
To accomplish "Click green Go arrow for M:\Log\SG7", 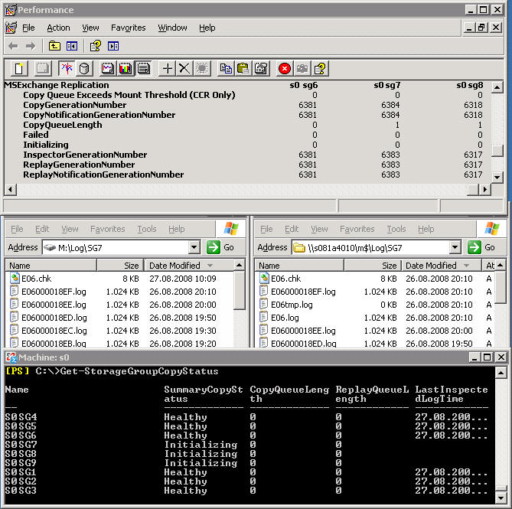I will pyautogui.click(x=214, y=247).
